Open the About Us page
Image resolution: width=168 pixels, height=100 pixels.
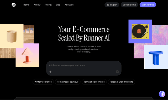click(x=69, y=5)
